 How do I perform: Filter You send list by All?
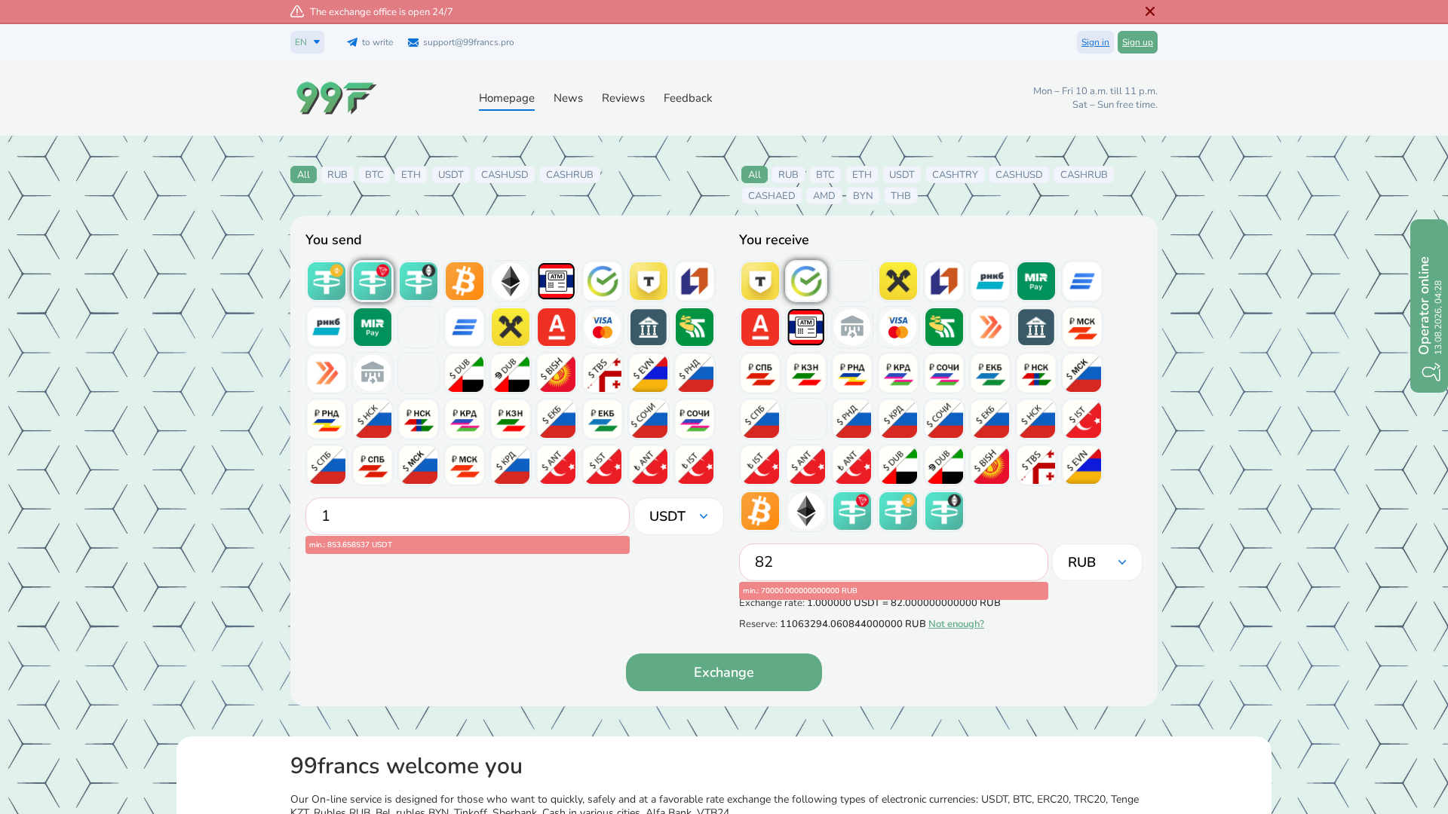pyautogui.click(x=303, y=175)
